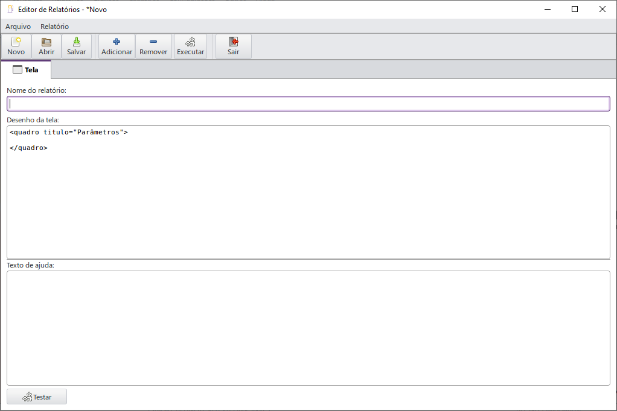The image size is (617, 411).
Task: Click the Testar button
Action: (x=37, y=397)
